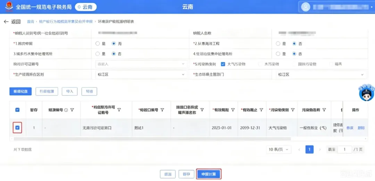The height and width of the screenshot is (181, 375).
Task: Click 修改 link in row 1
Action: 350,128
